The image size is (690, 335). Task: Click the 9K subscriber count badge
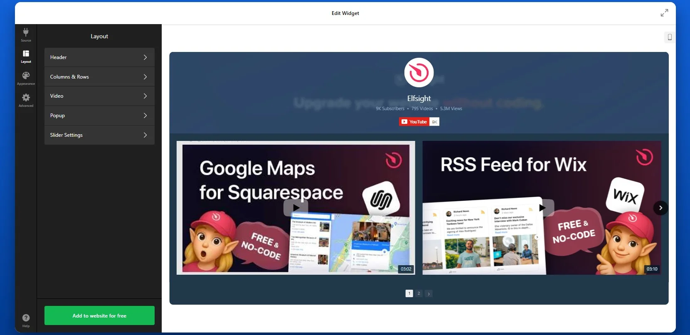click(434, 122)
